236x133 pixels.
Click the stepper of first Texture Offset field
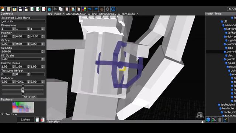pyautogui.click(x=14, y=74)
